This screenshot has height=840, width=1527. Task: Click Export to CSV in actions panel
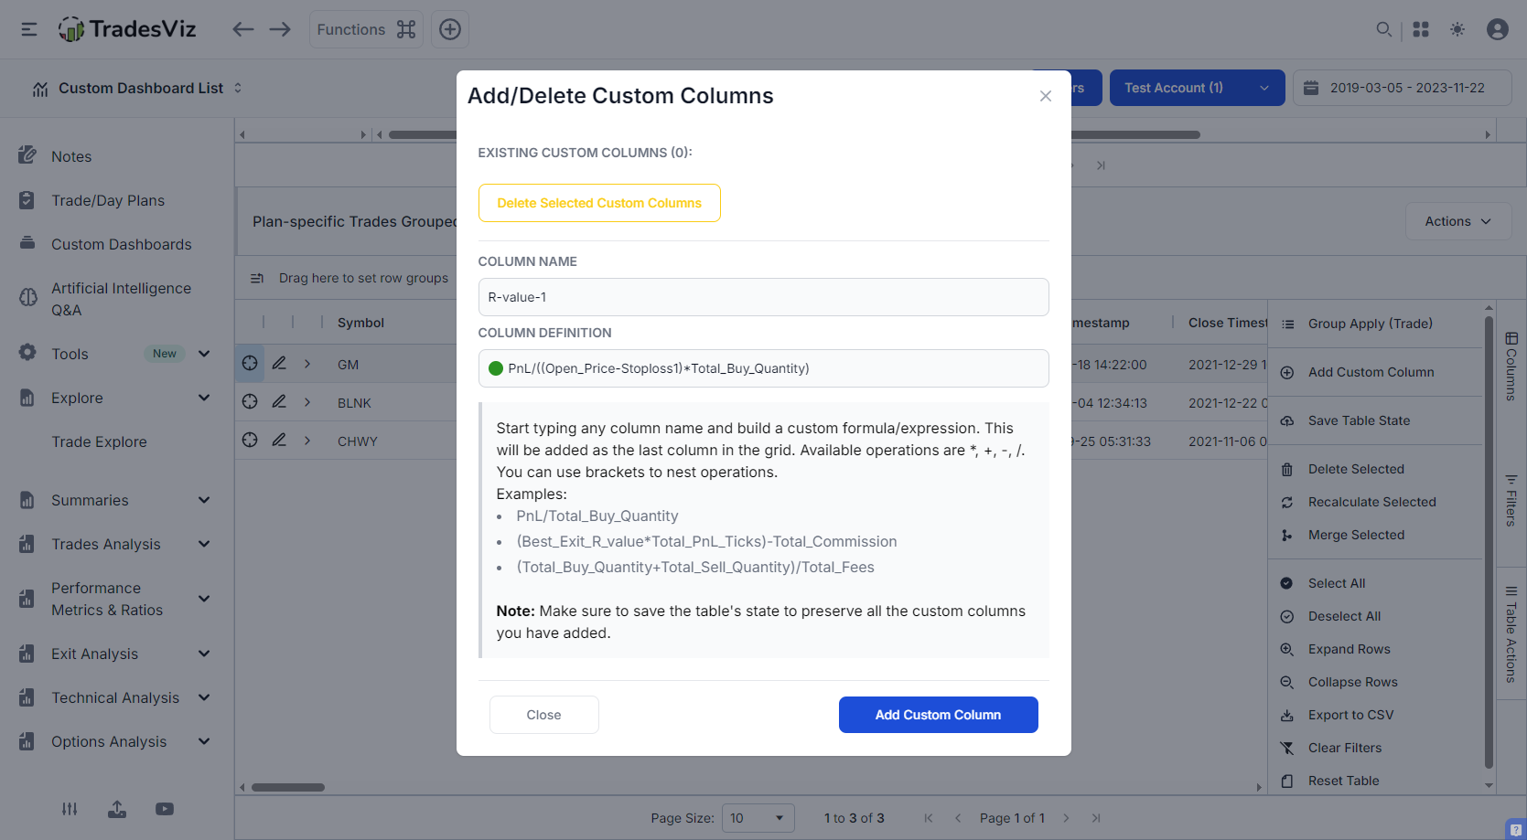pos(1350,715)
